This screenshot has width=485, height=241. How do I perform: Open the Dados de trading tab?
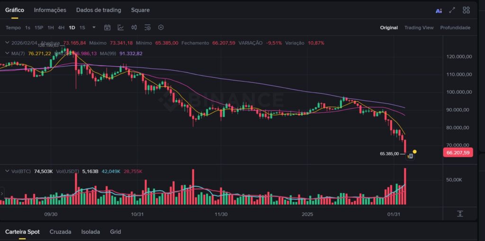(99, 10)
